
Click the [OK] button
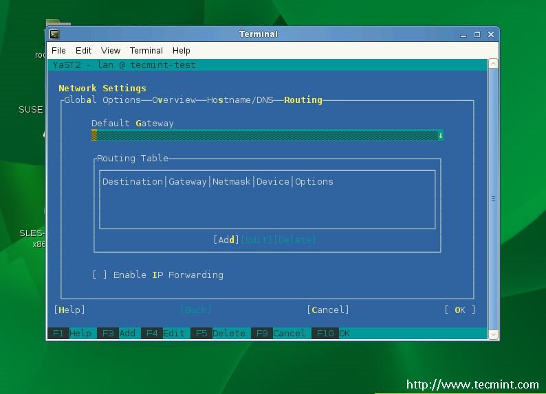pos(460,310)
